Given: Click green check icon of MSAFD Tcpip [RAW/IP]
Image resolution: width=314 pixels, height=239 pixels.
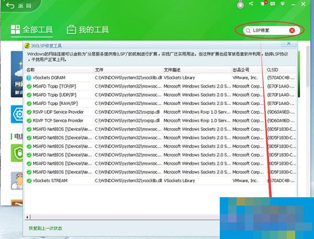Looking at the screenshot, I should point(29,104).
